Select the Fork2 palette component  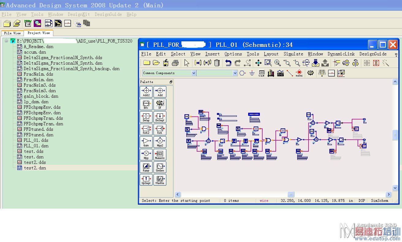pyautogui.click(x=146, y=129)
